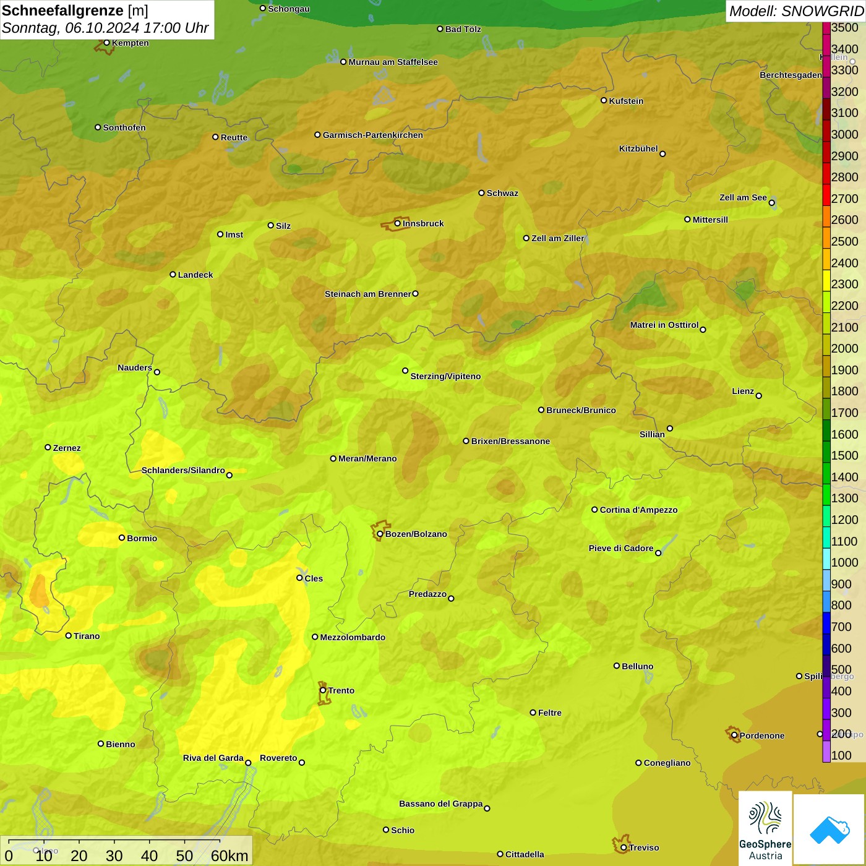
Task: Select the 1000 m cyan legend swatch
Action: (x=826, y=559)
